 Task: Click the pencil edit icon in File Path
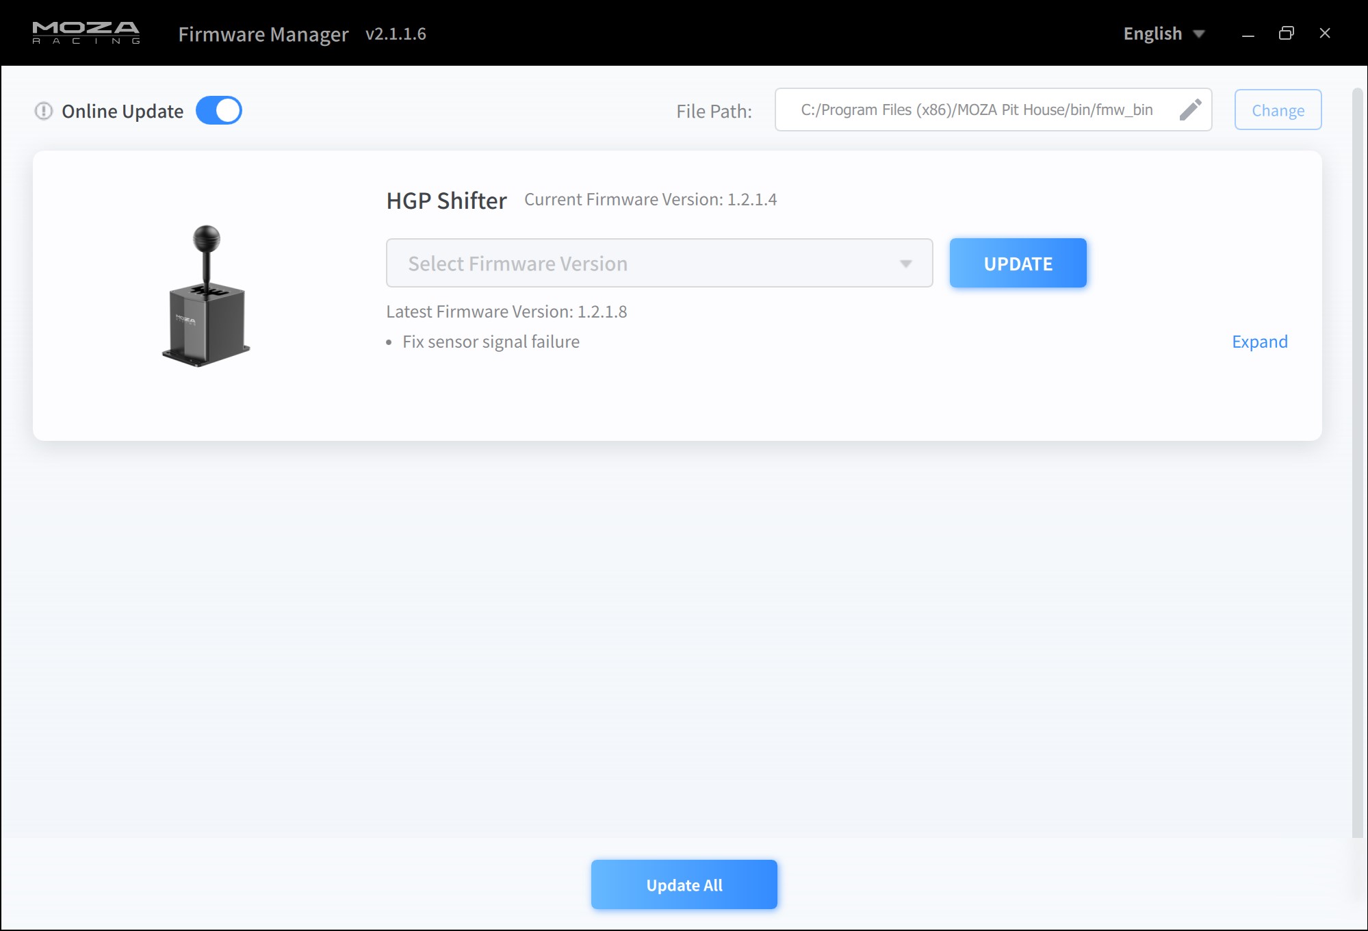[1191, 110]
